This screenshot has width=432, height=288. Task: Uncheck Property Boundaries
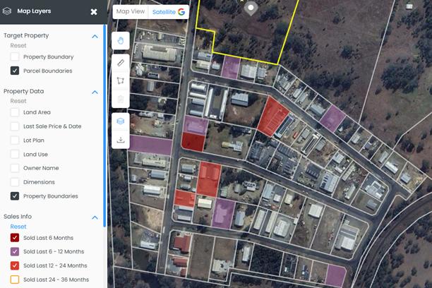pos(15,196)
